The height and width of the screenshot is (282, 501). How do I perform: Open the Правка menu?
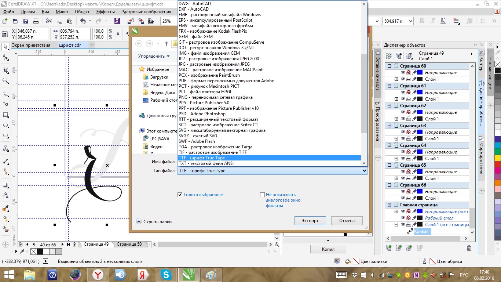[28, 11]
